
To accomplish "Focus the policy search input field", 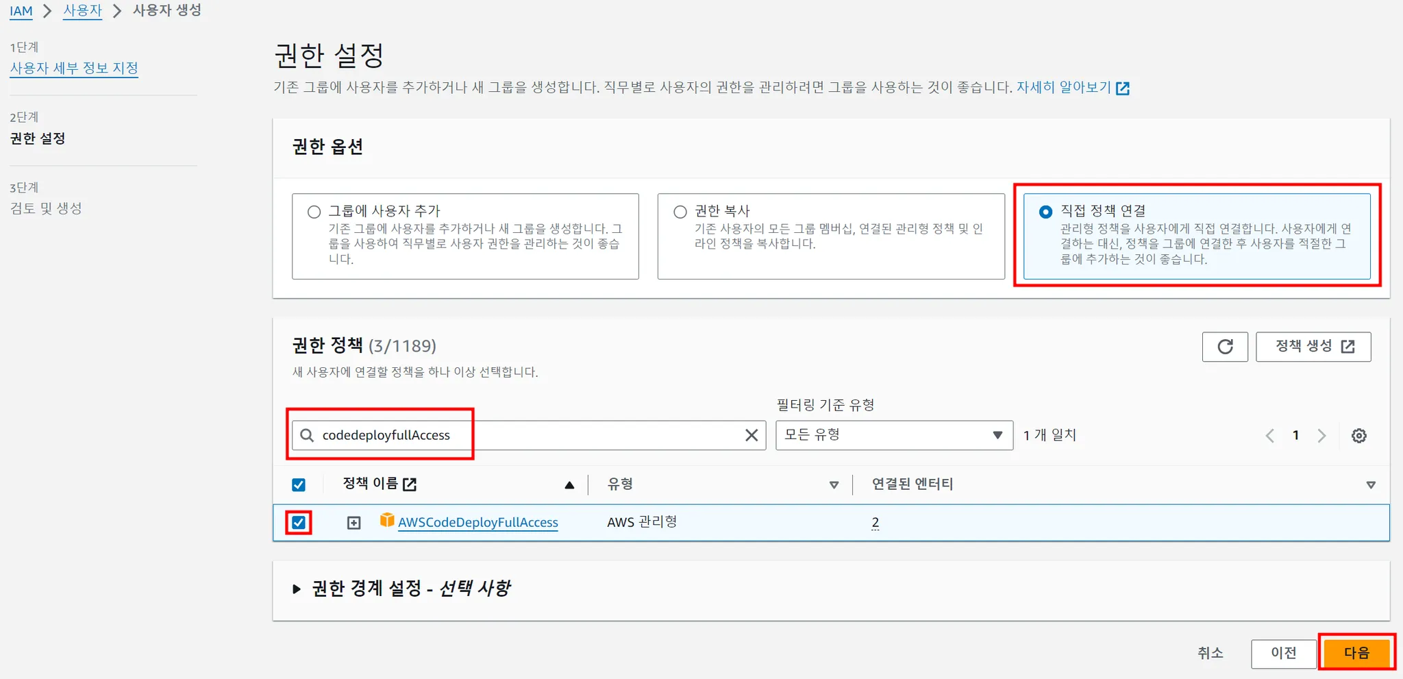I will point(529,435).
